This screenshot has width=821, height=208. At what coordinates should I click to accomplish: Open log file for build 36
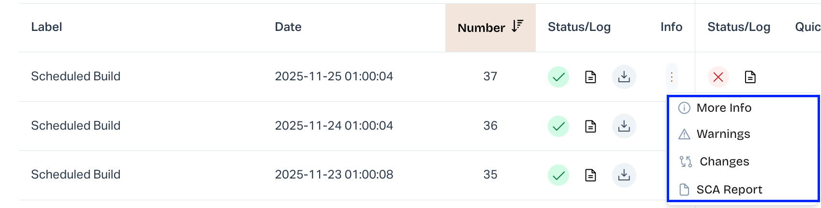pyautogui.click(x=590, y=126)
